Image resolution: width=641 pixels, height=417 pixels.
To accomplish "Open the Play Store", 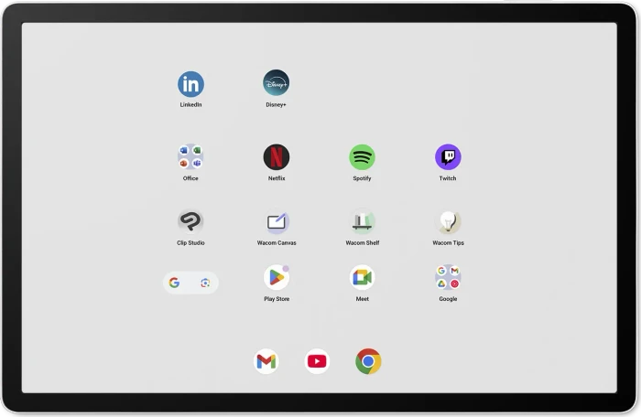I will coord(277,278).
